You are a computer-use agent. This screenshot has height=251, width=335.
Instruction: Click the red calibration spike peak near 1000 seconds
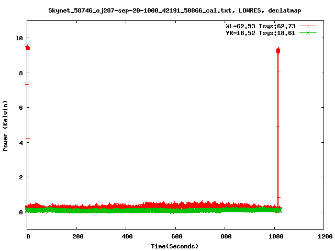[278, 51]
